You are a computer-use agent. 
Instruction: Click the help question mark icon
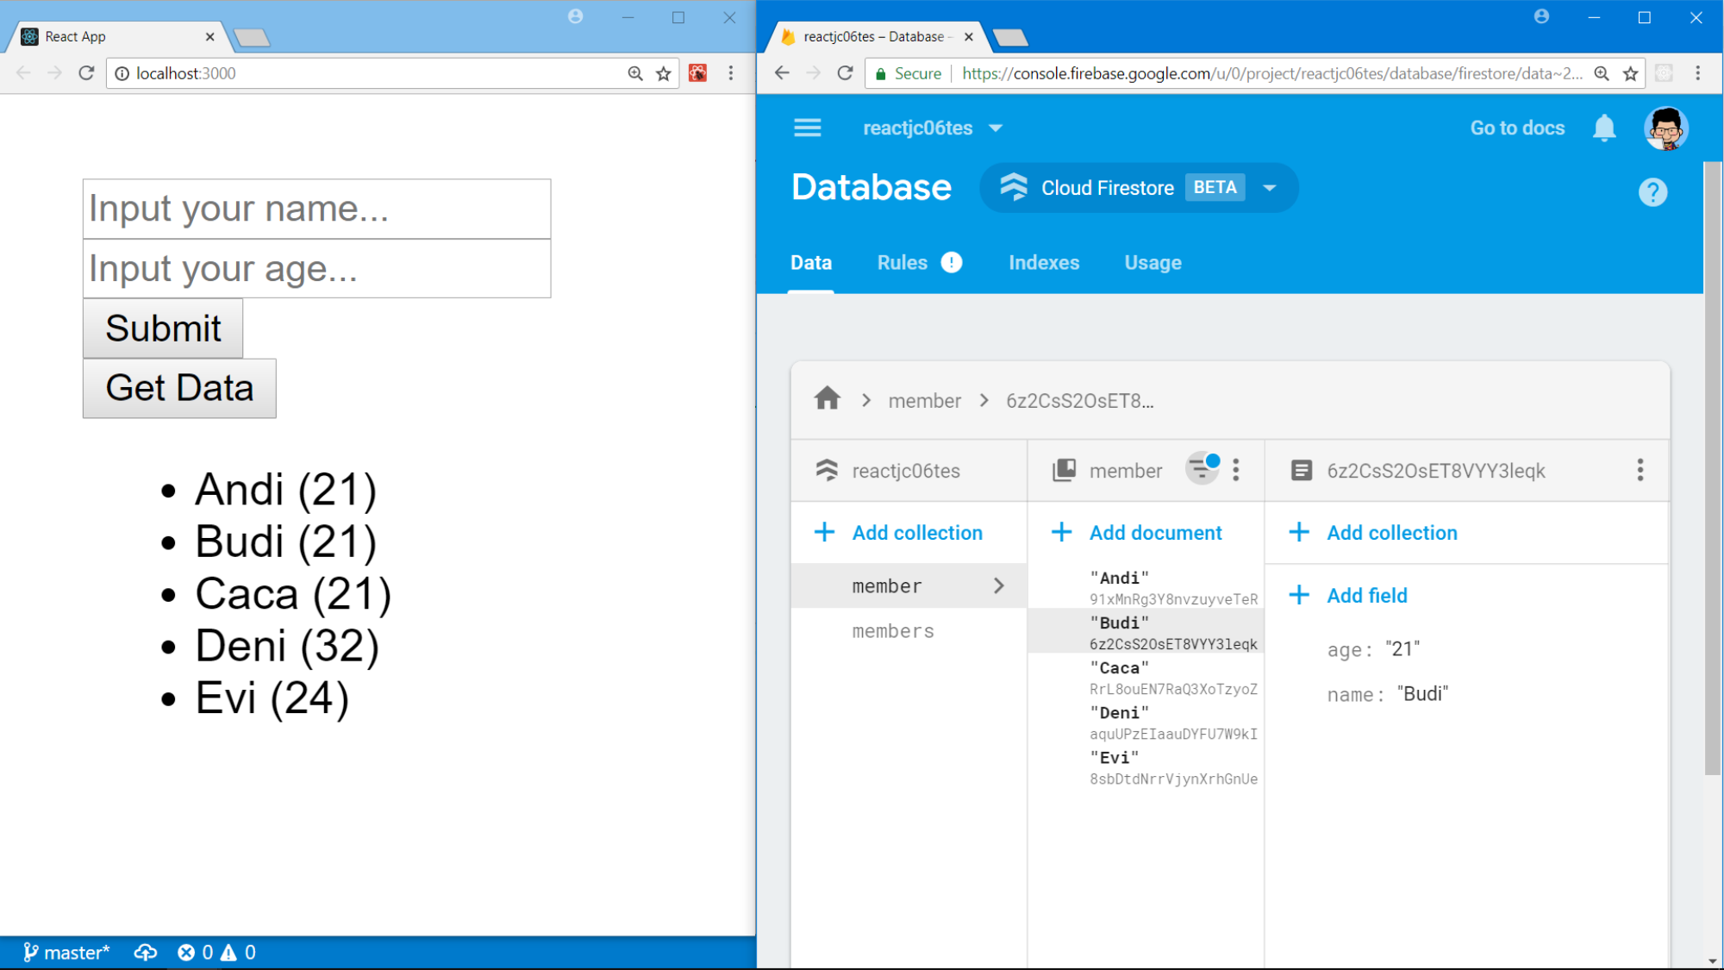(x=1652, y=191)
